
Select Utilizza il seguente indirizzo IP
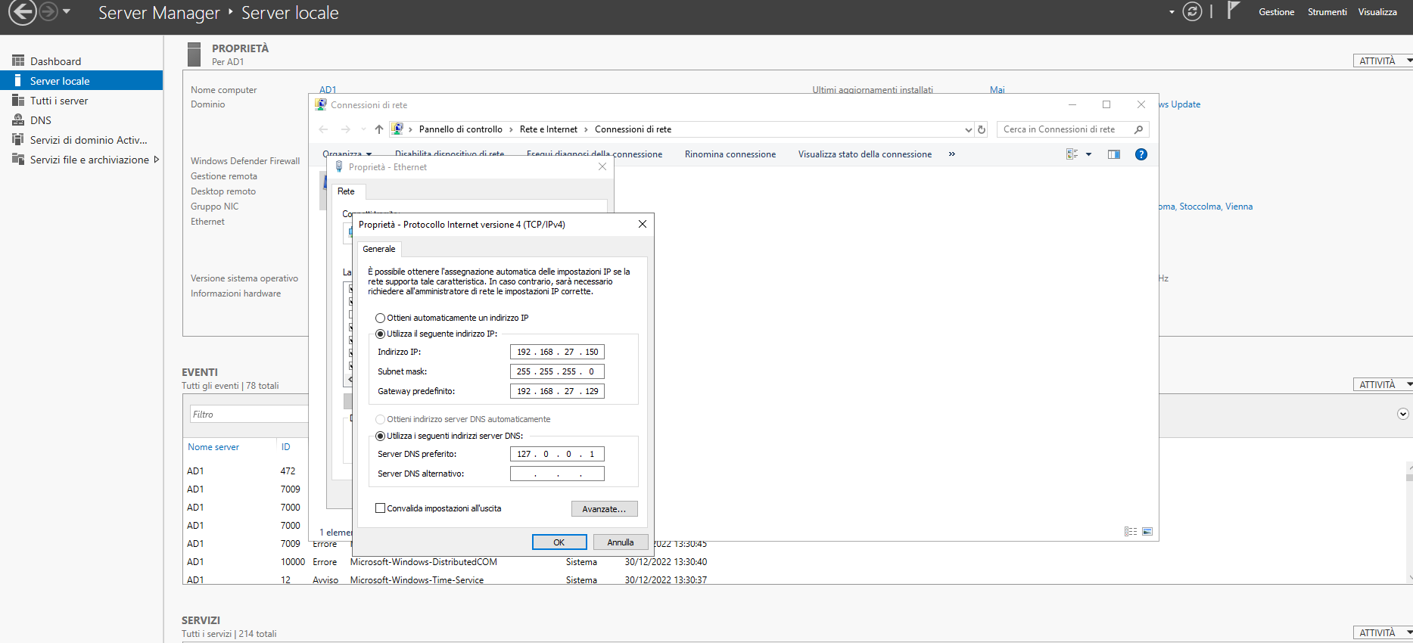click(381, 334)
